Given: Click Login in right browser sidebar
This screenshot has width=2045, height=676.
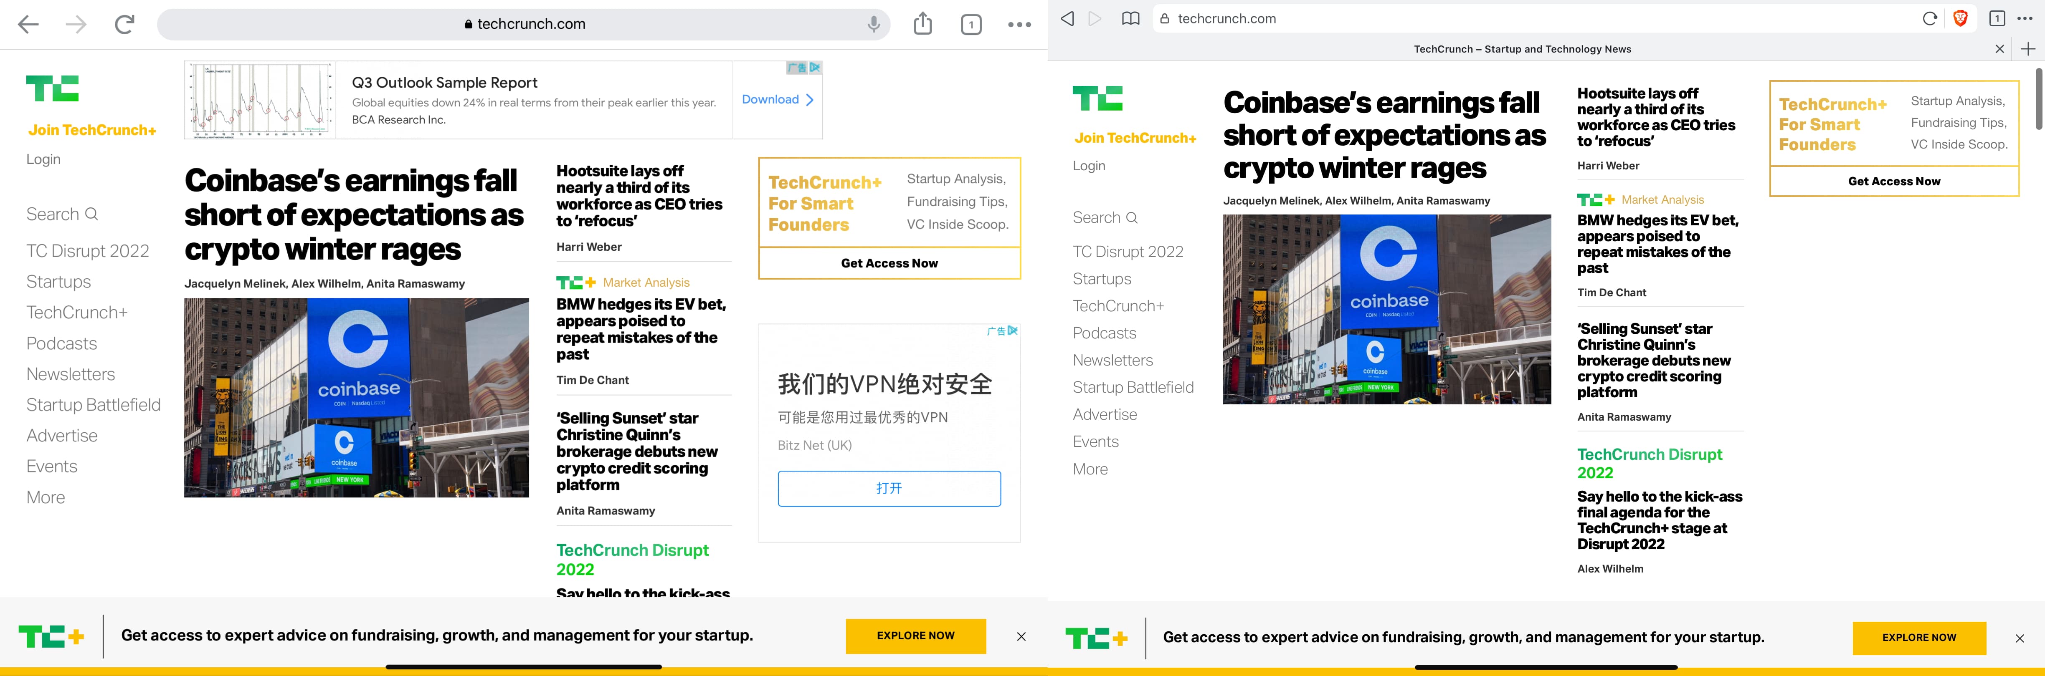Looking at the screenshot, I should pyautogui.click(x=1089, y=166).
